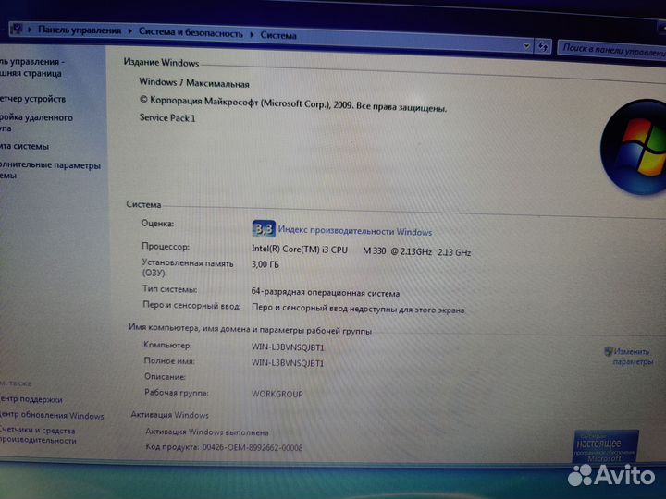Click the shield icon beside 'Изменить параметры'
Image resolution: width=666 pixels, height=499 pixels.
[609, 351]
